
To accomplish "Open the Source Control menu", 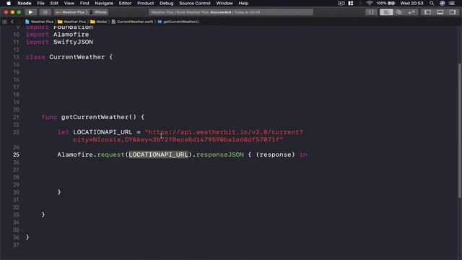I will pyautogui.click(x=195, y=3).
